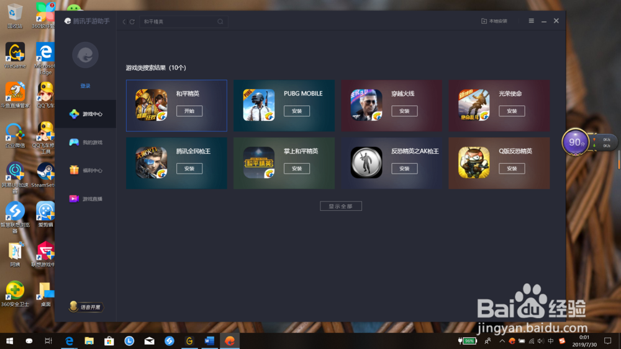Open the 企业微信 desktop shortcut
Image resolution: width=621 pixels, height=349 pixels.
coord(15,135)
